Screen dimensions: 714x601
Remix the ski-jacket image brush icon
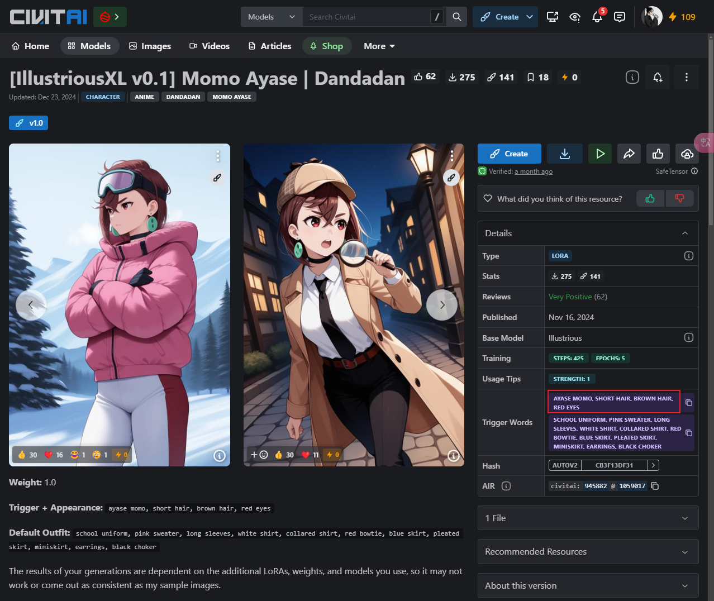pyautogui.click(x=217, y=178)
